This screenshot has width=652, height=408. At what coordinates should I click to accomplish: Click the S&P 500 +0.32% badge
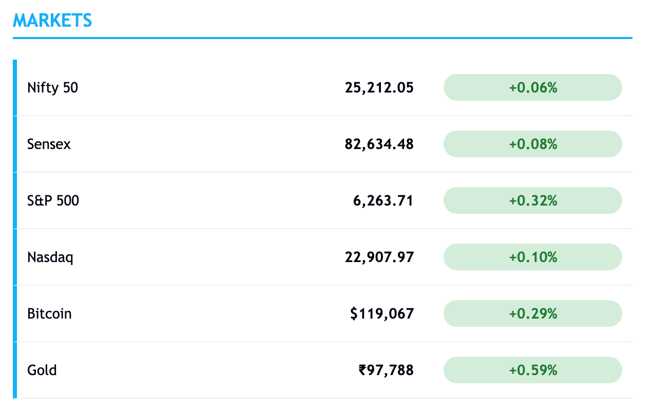point(533,200)
